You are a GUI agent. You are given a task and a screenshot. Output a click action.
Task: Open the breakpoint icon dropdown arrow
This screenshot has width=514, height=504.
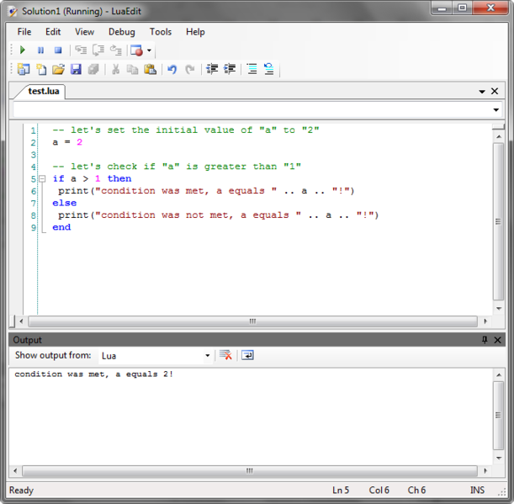point(149,50)
